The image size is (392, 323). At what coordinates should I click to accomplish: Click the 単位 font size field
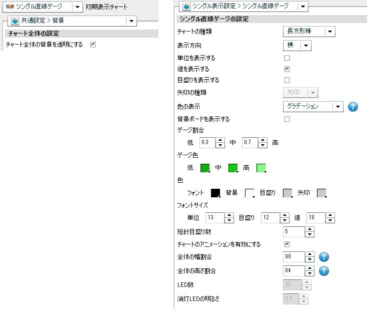(215, 217)
